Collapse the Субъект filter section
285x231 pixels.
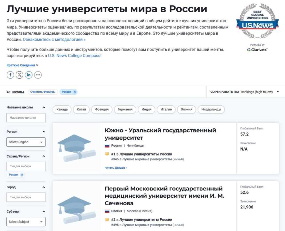pyautogui.click(x=44, y=211)
